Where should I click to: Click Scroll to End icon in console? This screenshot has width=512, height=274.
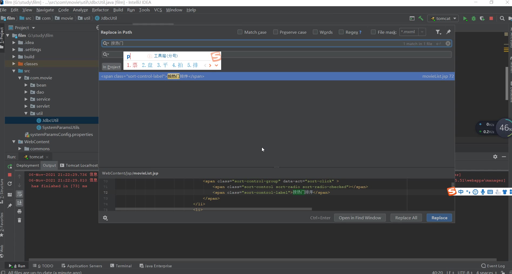pyautogui.click(x=19, y=203)
